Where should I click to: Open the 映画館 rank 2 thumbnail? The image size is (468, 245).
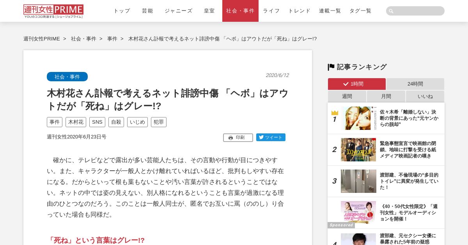coord(358,150)
